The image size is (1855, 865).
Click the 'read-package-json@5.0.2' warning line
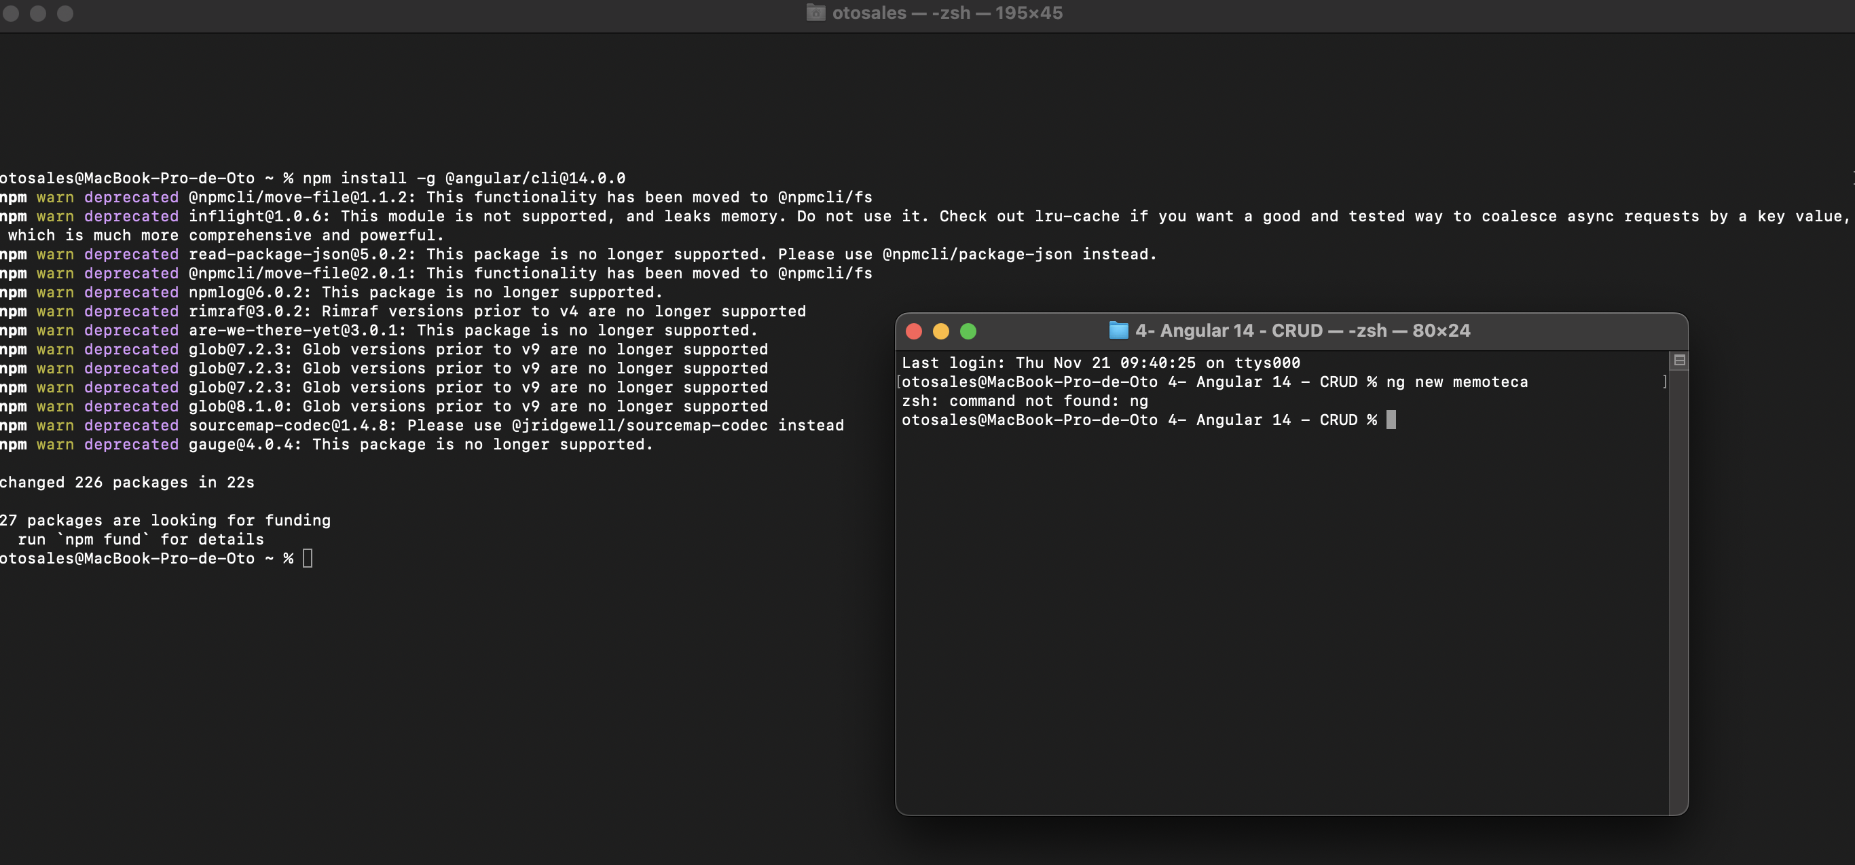click(578, 254)
